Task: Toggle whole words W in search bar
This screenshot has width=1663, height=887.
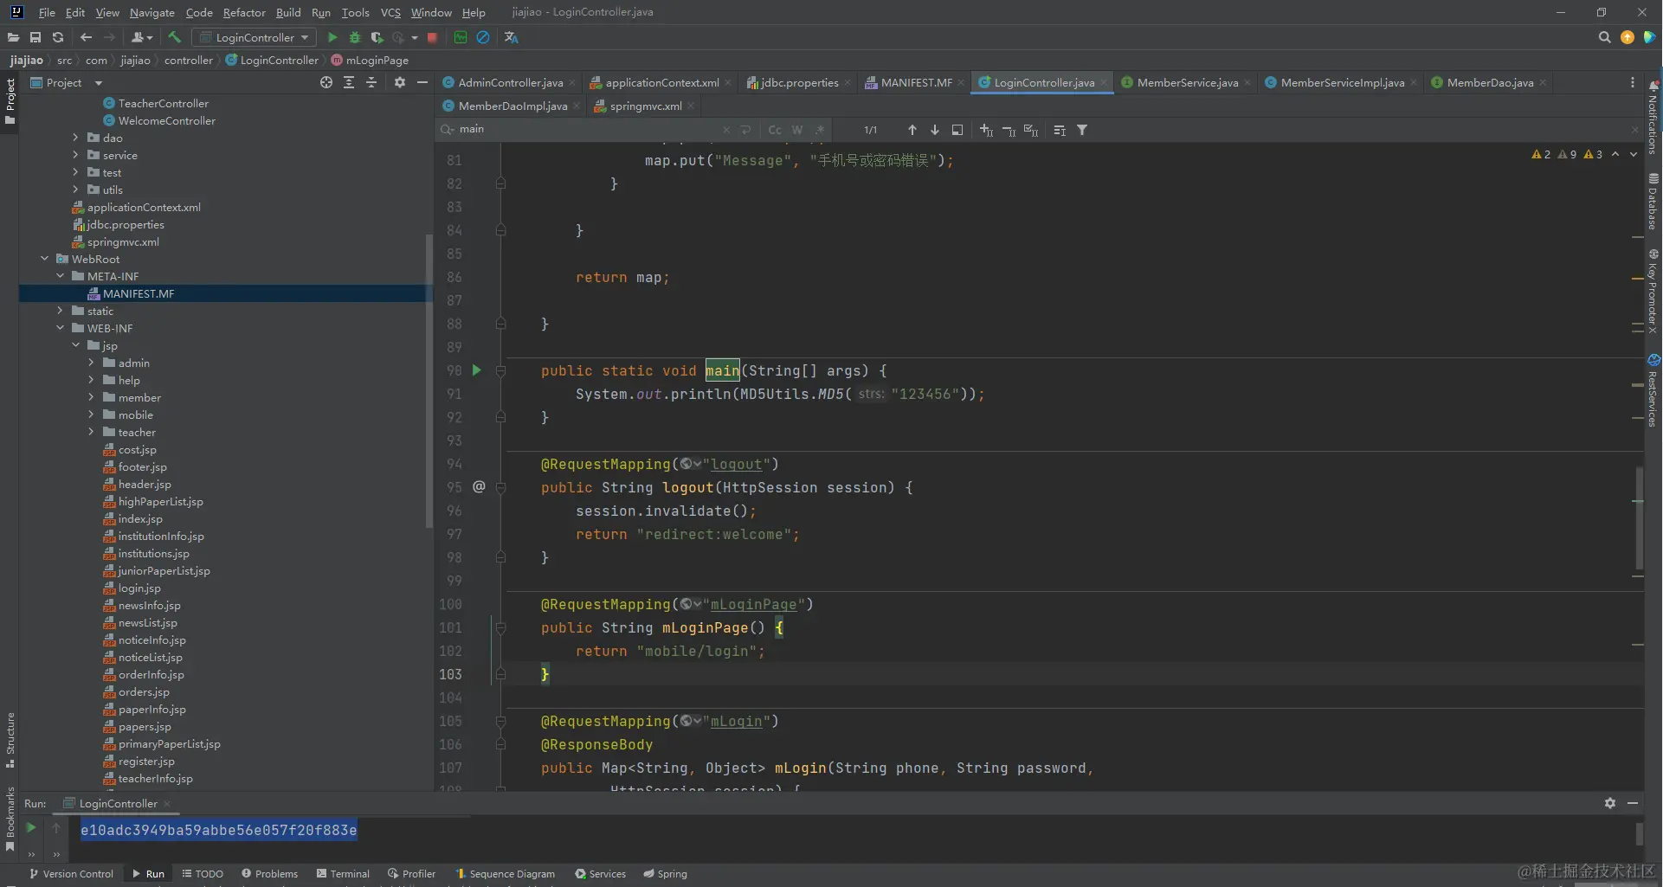Action: (797, 130)
